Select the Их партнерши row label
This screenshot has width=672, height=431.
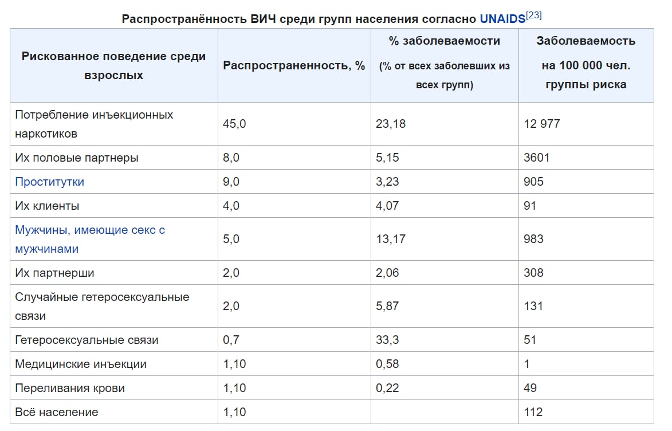[x=114, y=273]
